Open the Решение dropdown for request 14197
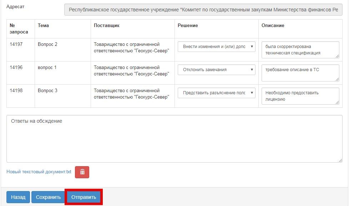This screenshot has height=206, width=349. coord(216,47)
